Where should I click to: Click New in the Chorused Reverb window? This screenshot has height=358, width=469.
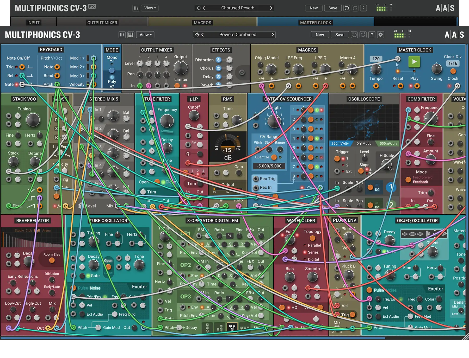[313, 8]
